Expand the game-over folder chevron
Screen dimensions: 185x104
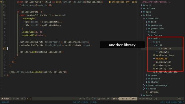pyautogui.click(x=147, y=25)
